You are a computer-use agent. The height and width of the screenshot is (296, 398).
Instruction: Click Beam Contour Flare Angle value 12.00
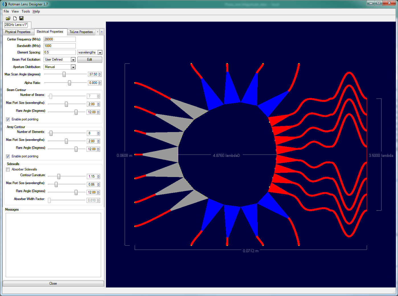[x=92, y=112]
